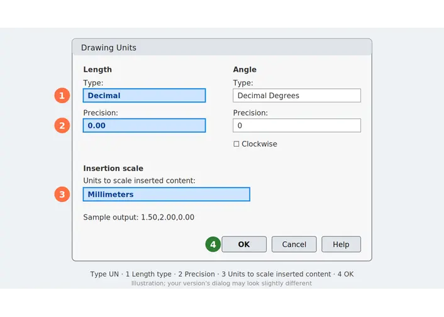Screen dimensions: 444x317
Task: Click the Insertion scale heading
Action: (113, 169)
